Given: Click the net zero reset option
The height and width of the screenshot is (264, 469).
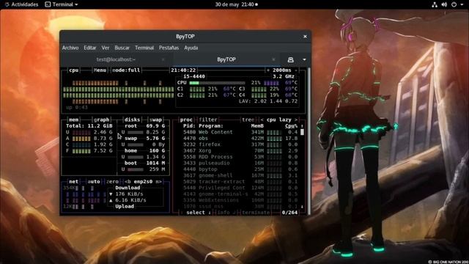Looking at the screenshot, I should tap(112, 181).
